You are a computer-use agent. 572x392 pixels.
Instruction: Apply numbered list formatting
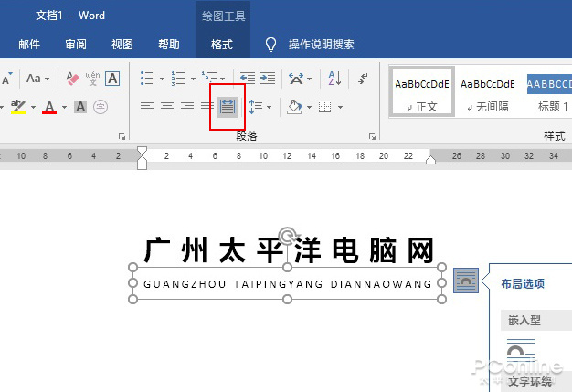pyautogui.click(x=178, y=78)
